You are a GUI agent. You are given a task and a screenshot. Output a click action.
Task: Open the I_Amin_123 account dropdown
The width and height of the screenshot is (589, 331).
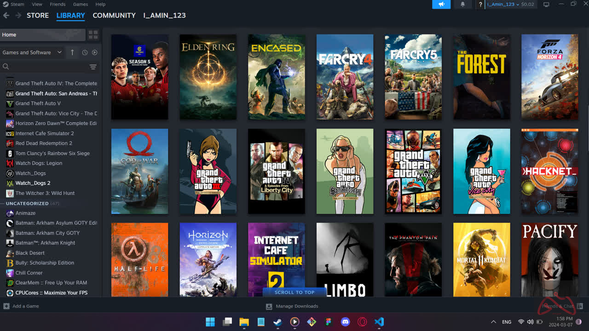pyautogui.click(x=503, y=4)
